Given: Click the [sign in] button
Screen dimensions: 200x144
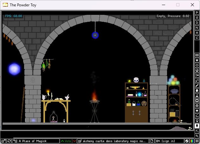Looking at the screenshot, I should (x=169, y=141).
